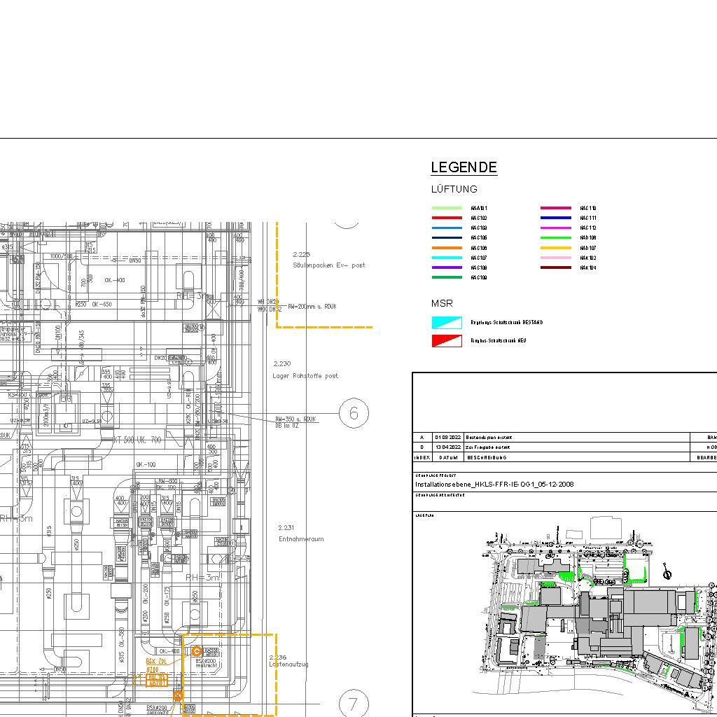The height and width of the screenshot is (717, 717).
Task: Select room label 2.230 Lager Rohstoffe post
Action: [305, 370]
